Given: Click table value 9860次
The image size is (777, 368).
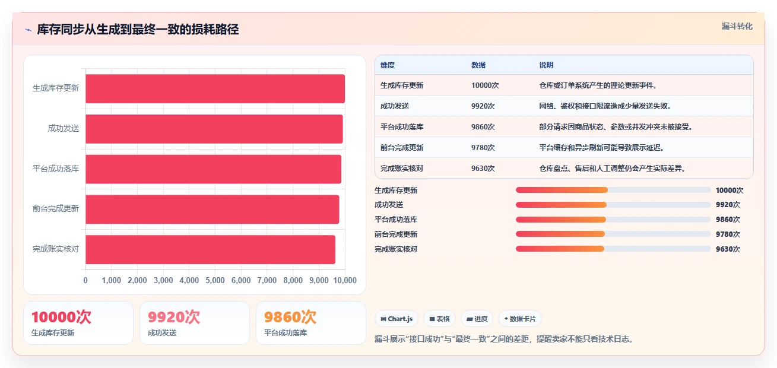Looking at the screenshot, I should 483,126.
